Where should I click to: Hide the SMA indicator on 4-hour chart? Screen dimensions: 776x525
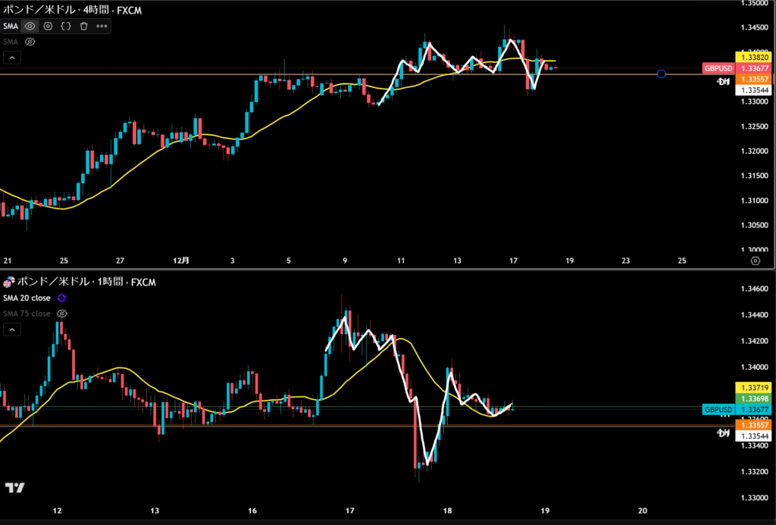click(x=30, y=26)
